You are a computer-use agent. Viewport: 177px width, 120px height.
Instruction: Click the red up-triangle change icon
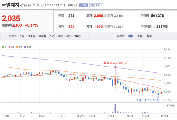(14, 26)
